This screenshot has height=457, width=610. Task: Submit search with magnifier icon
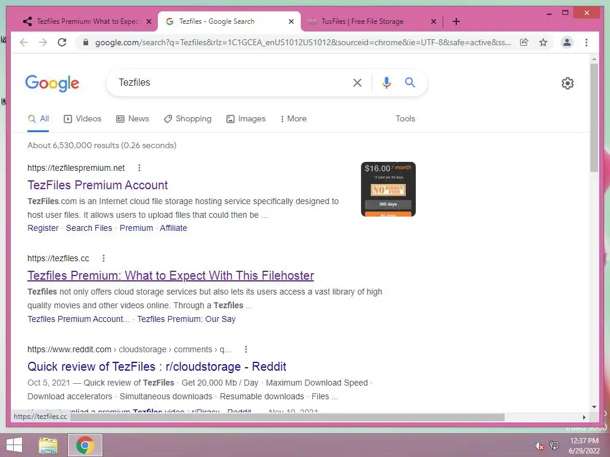click(x=410, y=82)
